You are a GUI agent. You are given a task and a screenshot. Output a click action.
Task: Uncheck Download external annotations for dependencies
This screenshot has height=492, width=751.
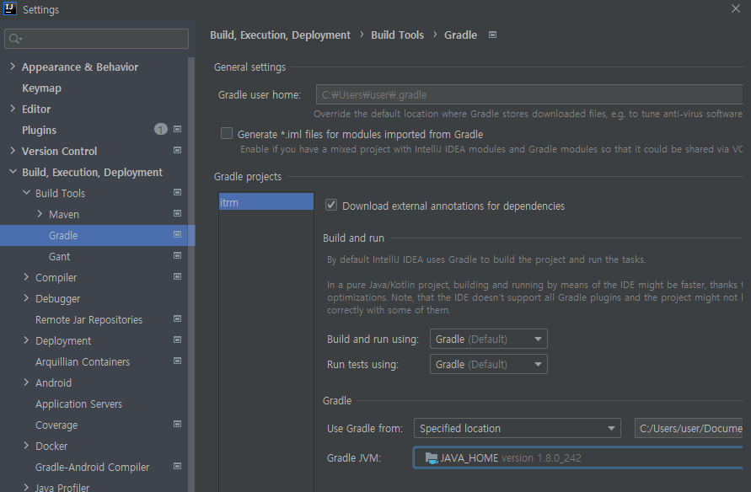coord(331,206)
